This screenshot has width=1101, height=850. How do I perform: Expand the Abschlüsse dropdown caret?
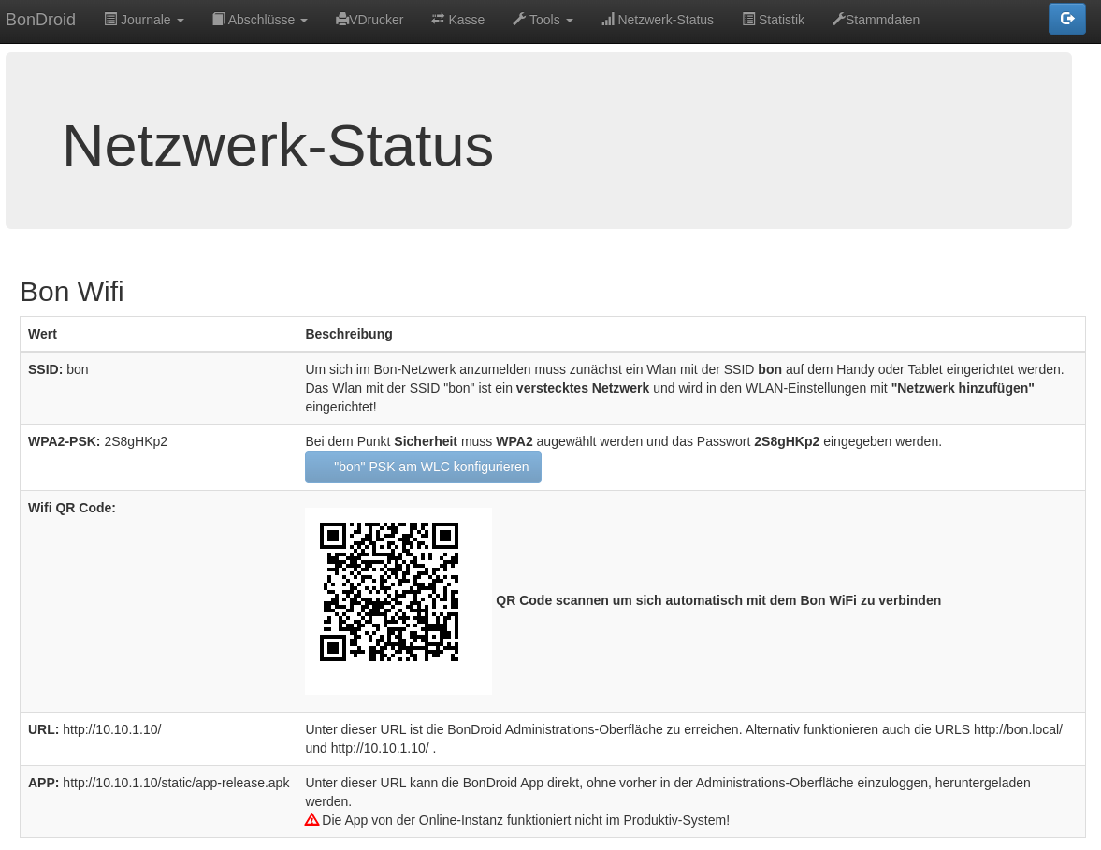(x=303, y=21)
